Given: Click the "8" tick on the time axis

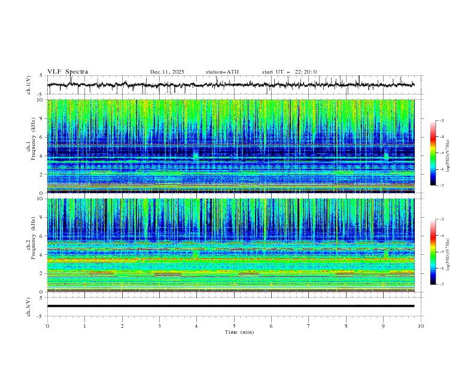Looking at the screenshot, I should 346,326.
